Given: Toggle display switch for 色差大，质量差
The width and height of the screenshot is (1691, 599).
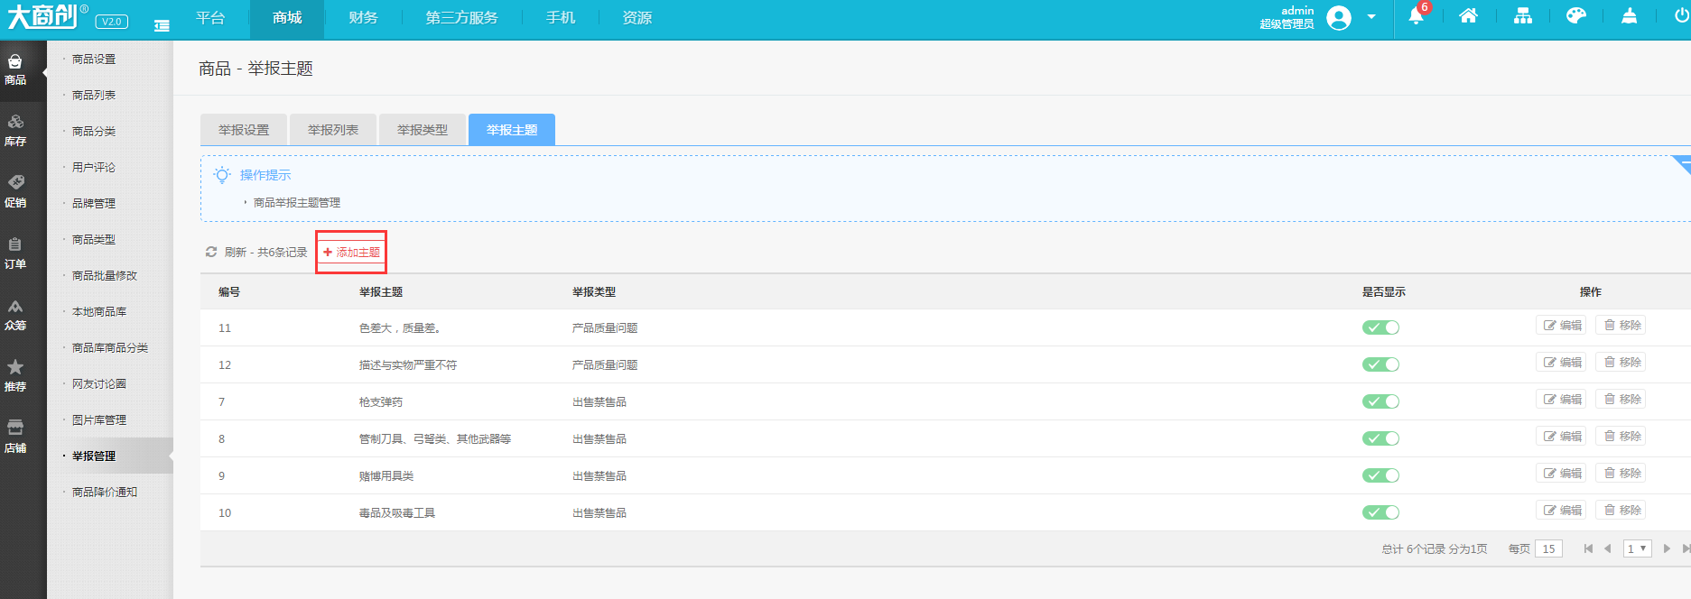Looking at the screenshot, I should coord(1380,327).
